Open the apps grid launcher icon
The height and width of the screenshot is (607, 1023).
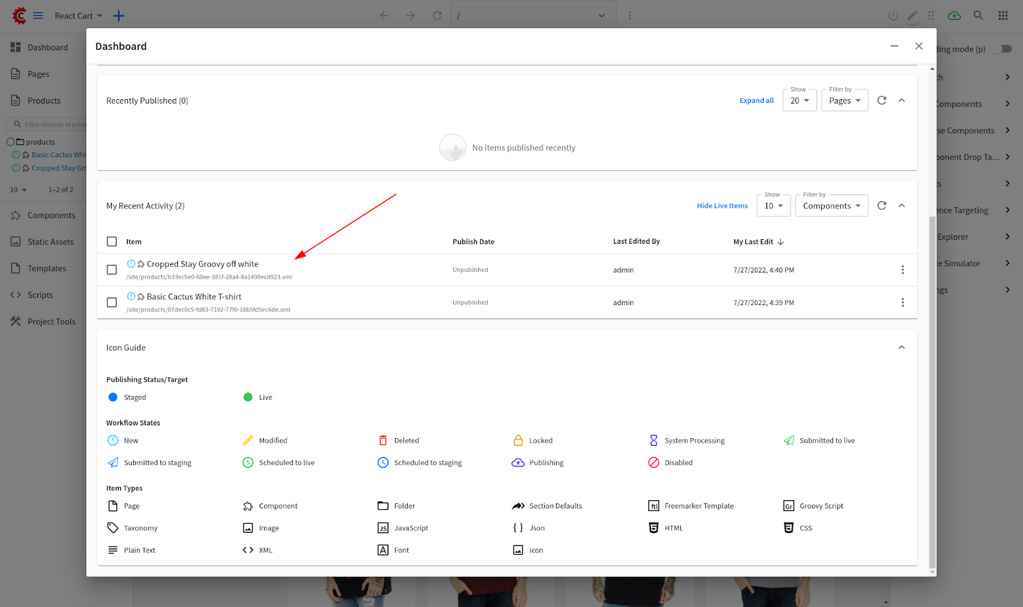(x=1003, y=15)
